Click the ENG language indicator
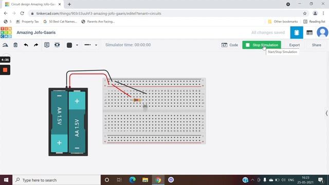 [x=291, y=180]
